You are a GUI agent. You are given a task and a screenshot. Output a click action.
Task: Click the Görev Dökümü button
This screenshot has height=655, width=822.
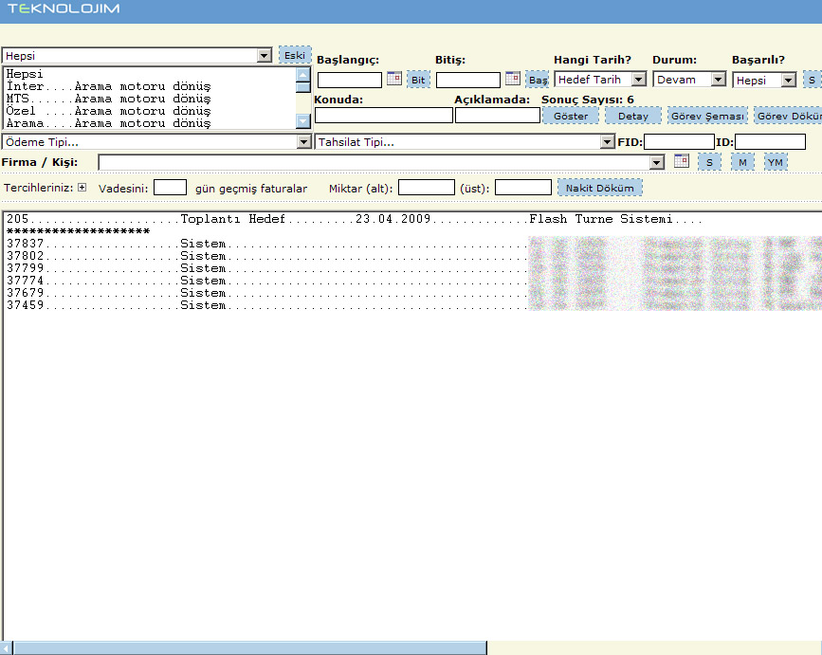click(788, 116)
